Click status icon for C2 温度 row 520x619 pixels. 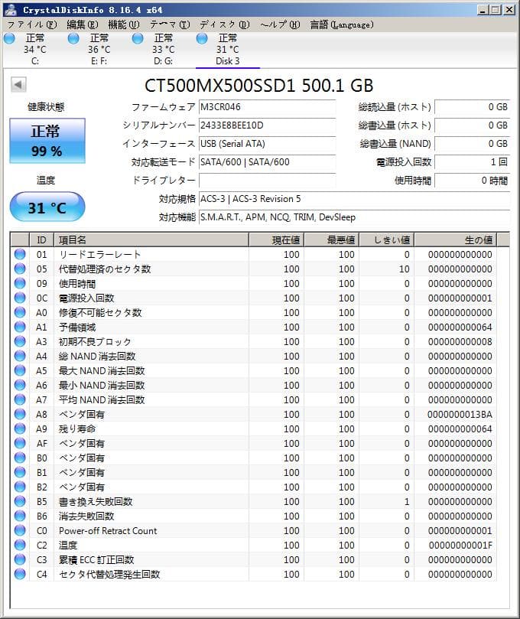20,545
